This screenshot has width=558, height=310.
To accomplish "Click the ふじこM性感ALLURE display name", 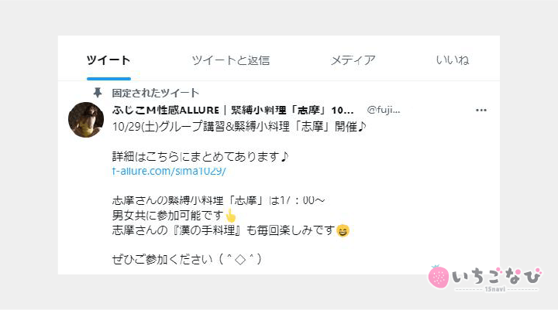I will click(x=166, y=110).
